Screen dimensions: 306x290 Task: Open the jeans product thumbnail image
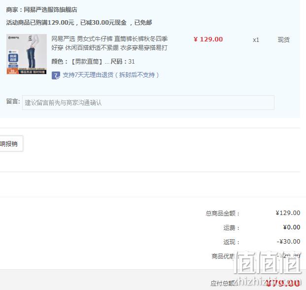tap(27, 54)
